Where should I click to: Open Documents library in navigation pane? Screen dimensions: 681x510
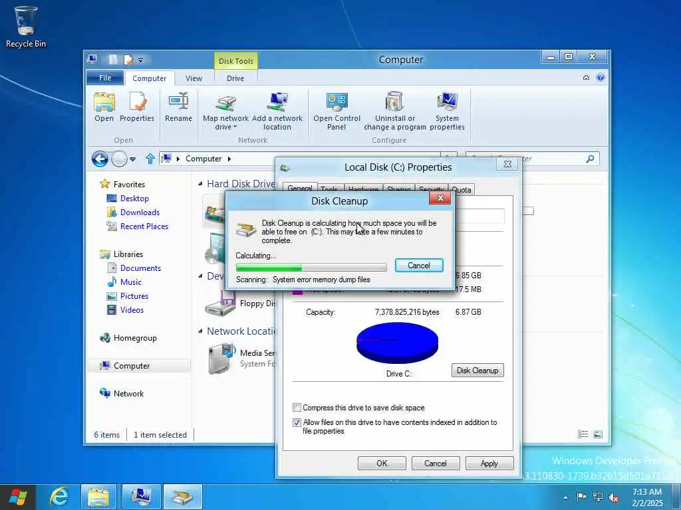tap(140, 268)
